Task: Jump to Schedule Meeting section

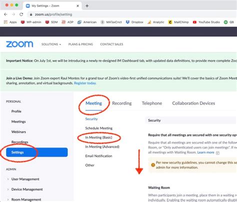Action: [x=99, y=128]
